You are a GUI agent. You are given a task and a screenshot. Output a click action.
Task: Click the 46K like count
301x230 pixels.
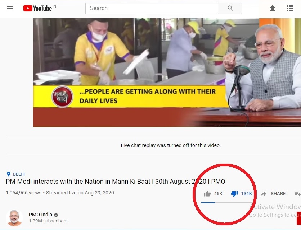[x=218, y=194]
